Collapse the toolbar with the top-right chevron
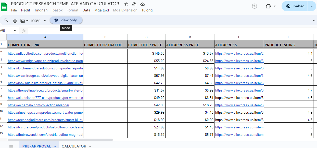317x148 pixels. (314, 20)
